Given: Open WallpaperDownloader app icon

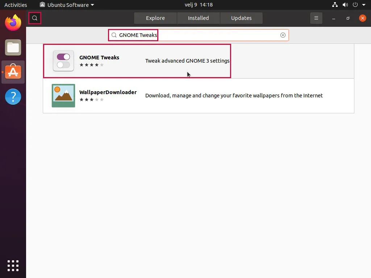Looking at the screenshot, I should [x=63, y=96].
